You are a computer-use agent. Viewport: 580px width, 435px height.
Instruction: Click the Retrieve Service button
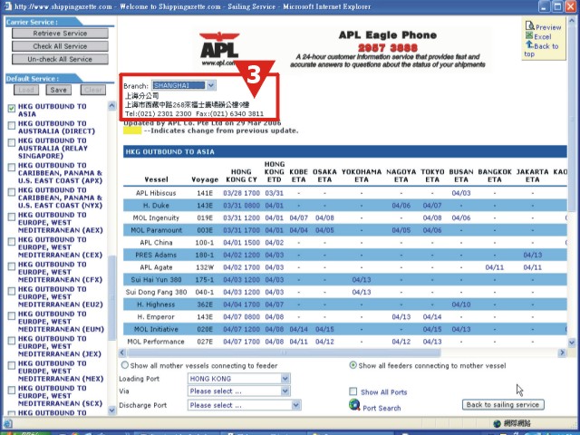point(60,34)
